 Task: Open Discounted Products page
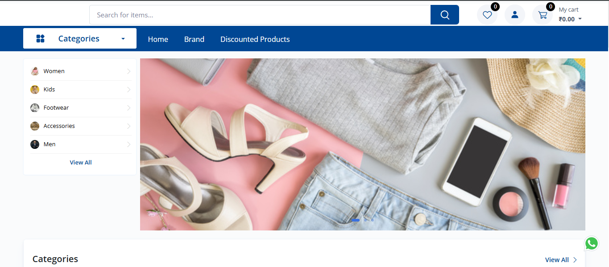click(255, 39)
